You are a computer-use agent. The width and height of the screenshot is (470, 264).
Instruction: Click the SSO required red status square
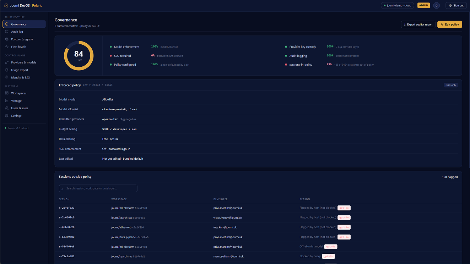110,56
